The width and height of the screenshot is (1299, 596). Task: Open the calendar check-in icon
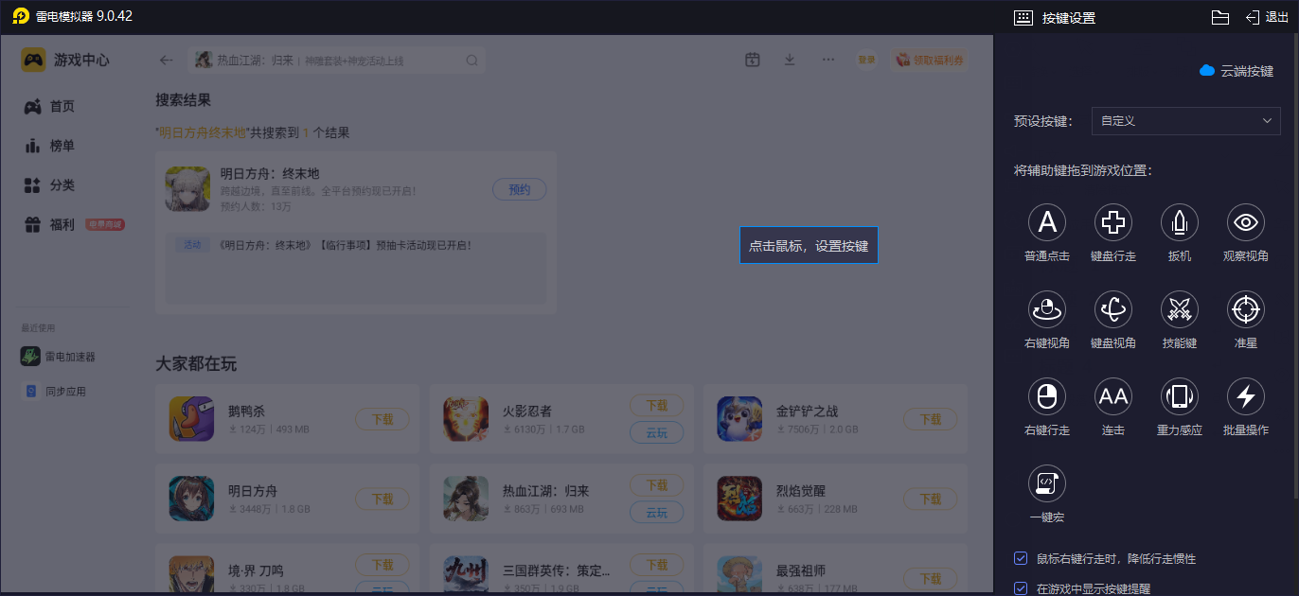[753, 60]
